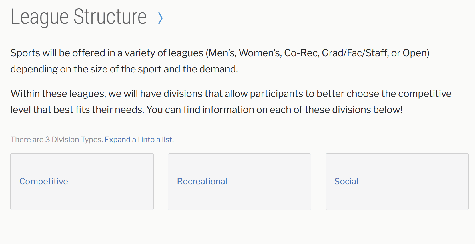Viewport: 475px width, 244px height.
Task: Click the paragraph starting 'Sports will be offered'
Action: tap(220, 61)
